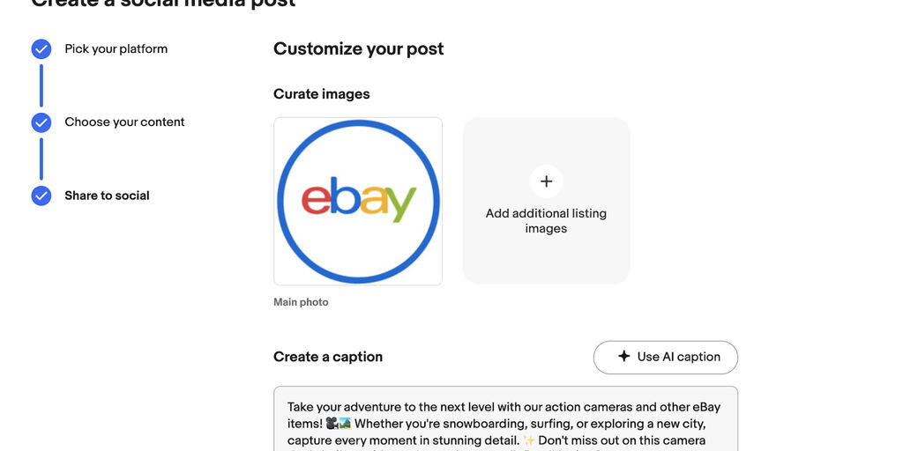Click the Customize your post heading
This screenshot has height=451, width=903.
[x=358, y=49]
